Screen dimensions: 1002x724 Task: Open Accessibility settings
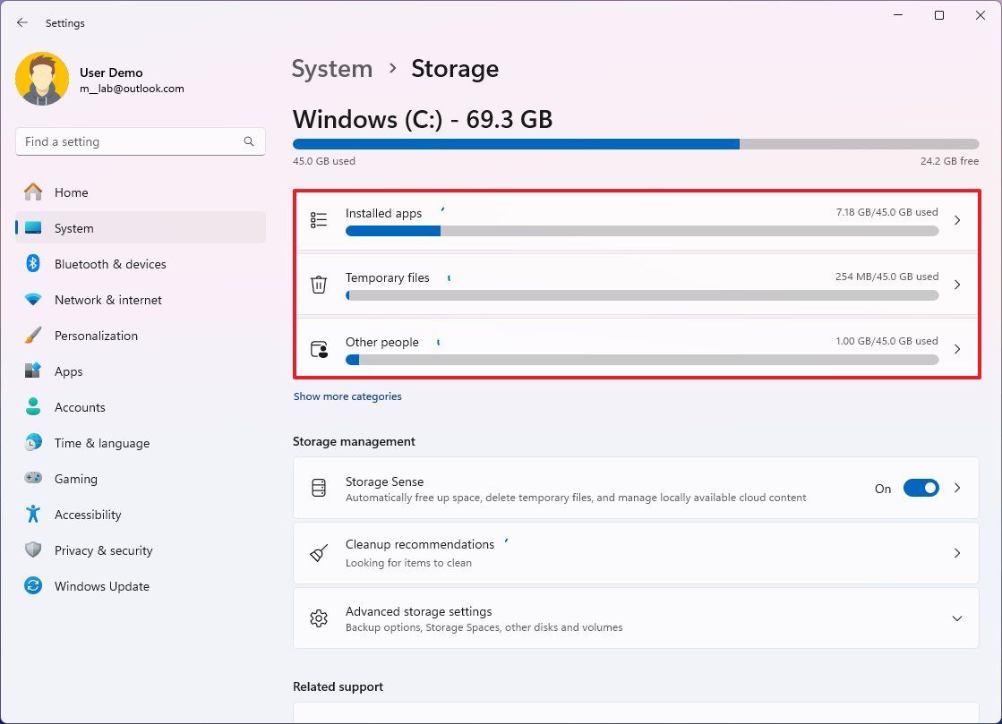pos(86,514)
